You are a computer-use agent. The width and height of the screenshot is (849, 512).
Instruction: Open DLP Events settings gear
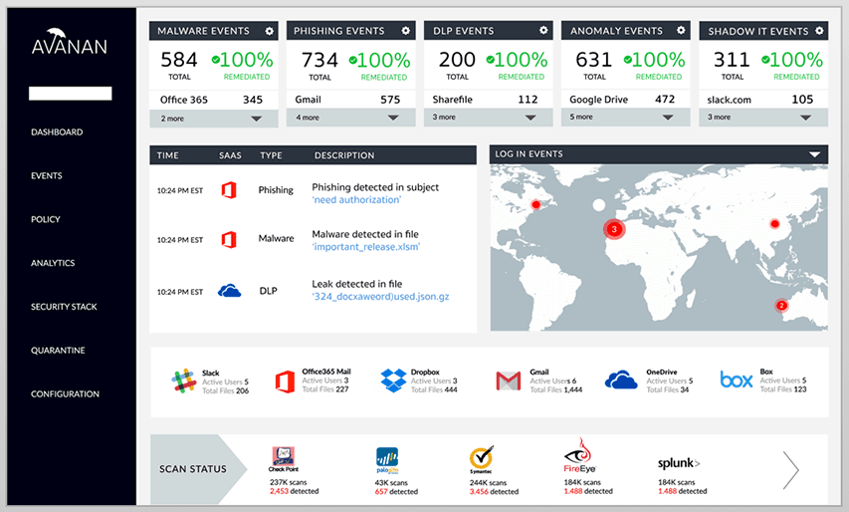[543, 30]
